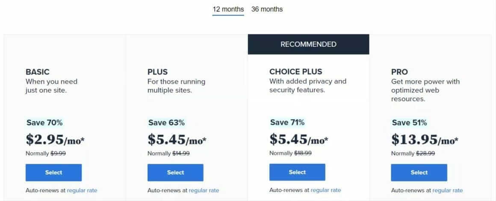The width and height of the screenshot is (496, 201).
Task: Click the $13.95/mo price
Action: tap(424, 139)
